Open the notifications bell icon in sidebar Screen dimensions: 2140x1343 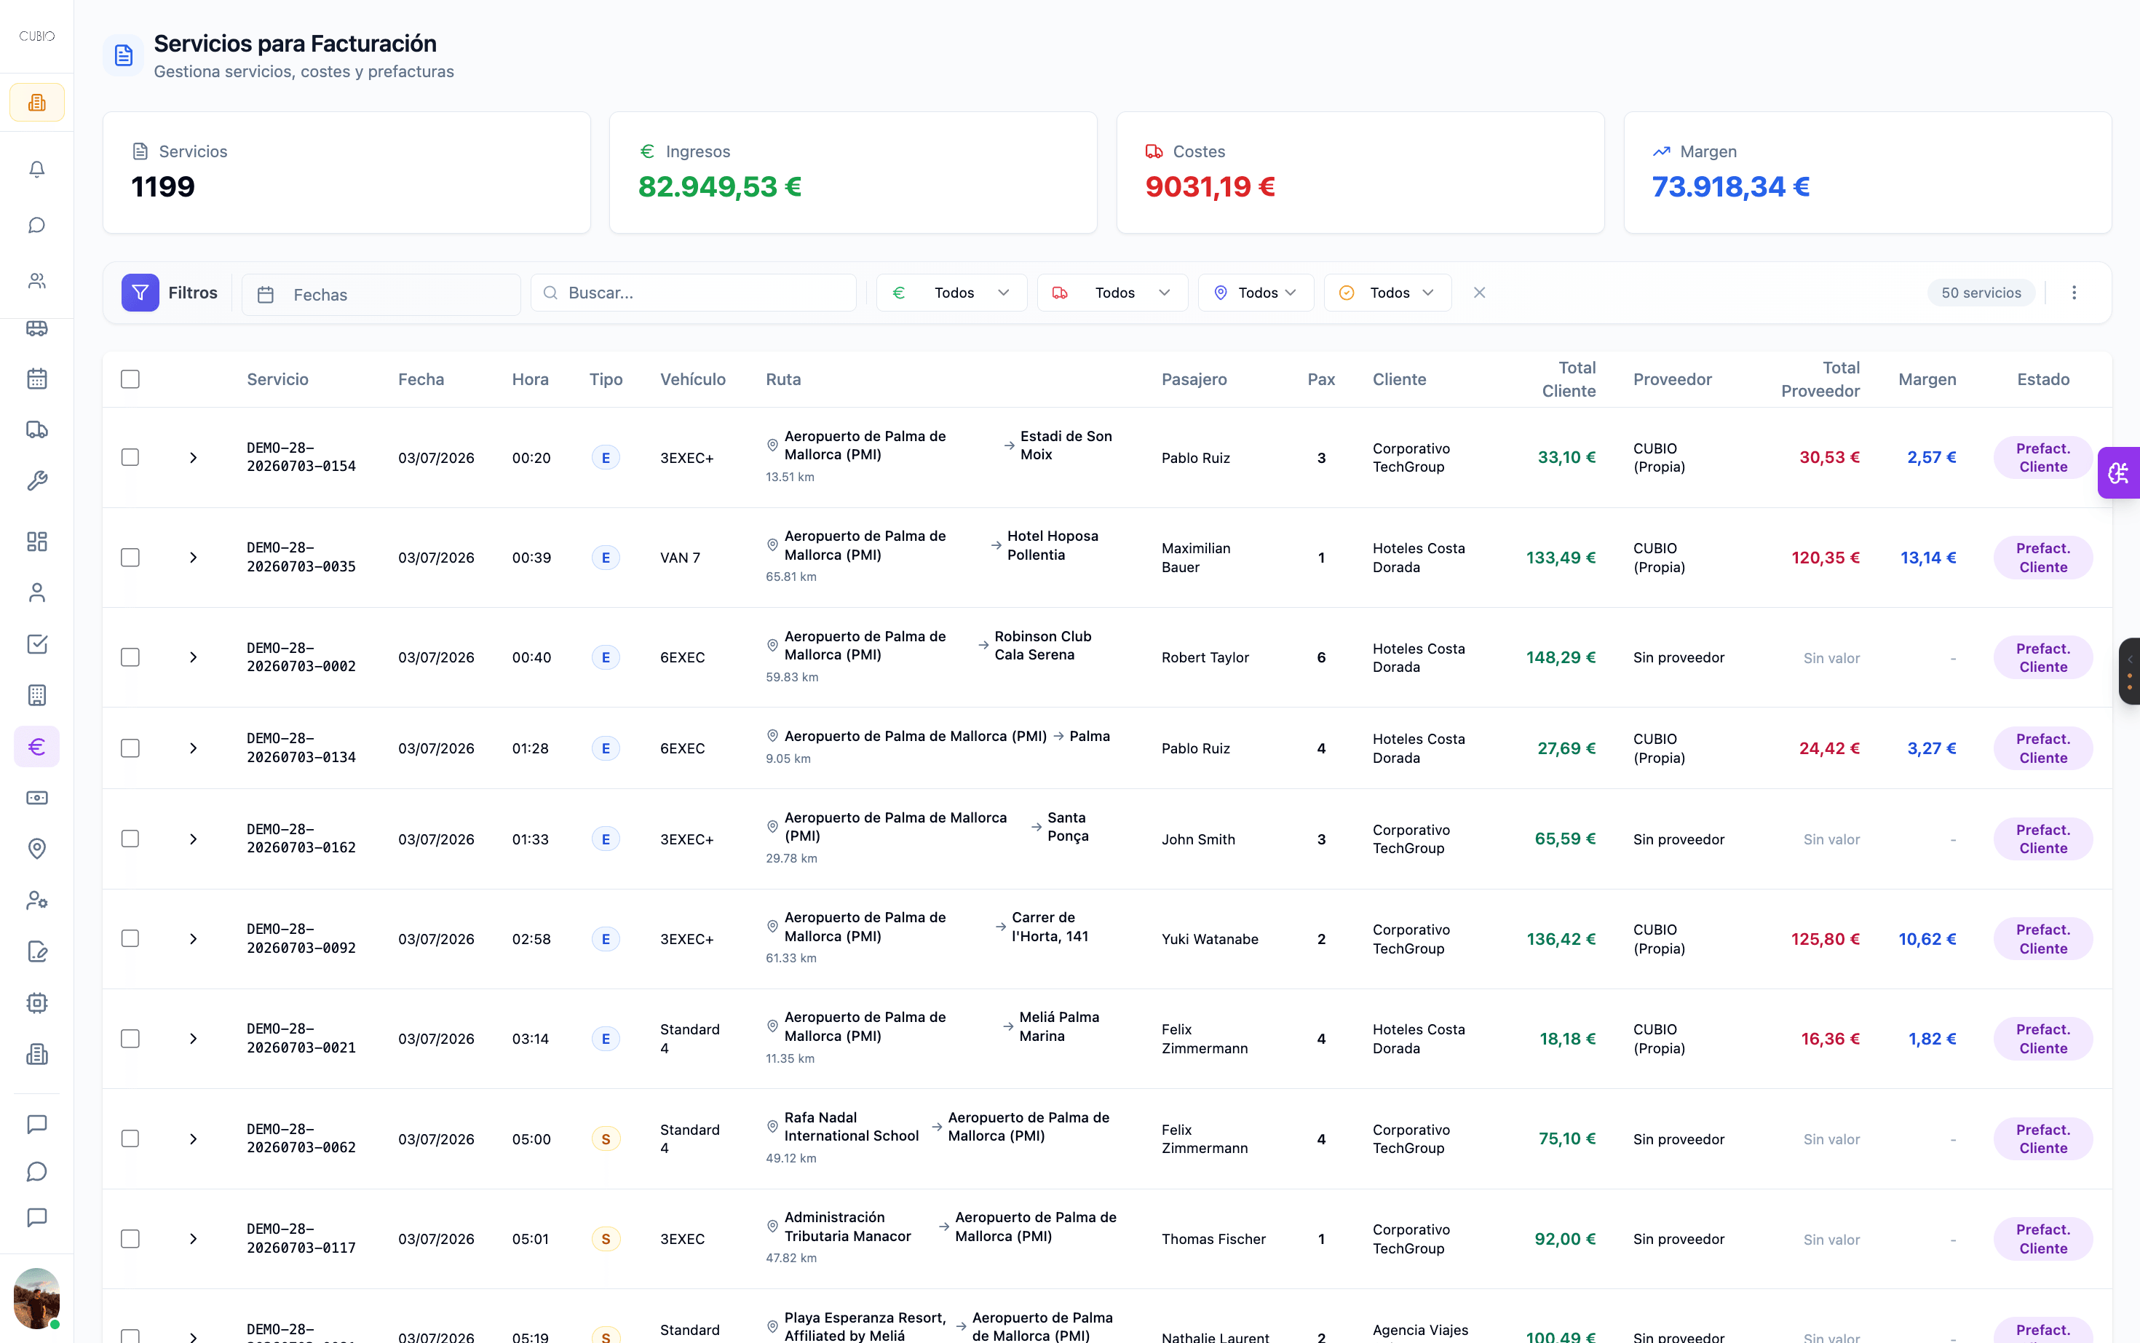36,169
